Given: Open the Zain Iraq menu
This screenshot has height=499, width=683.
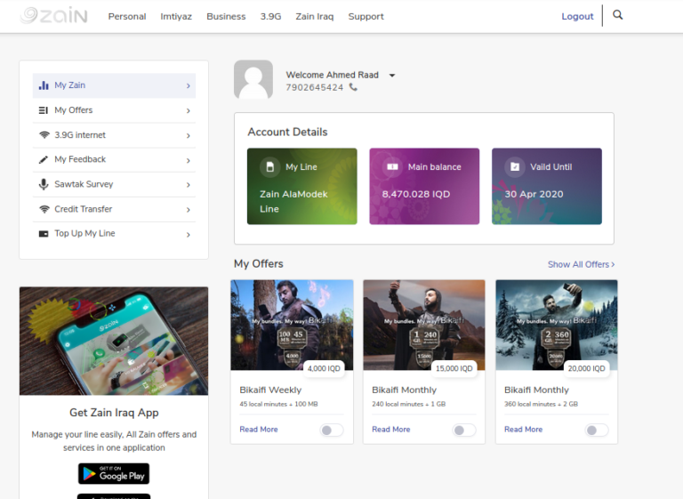Looking at the screenshot, I should pos(315,17).
